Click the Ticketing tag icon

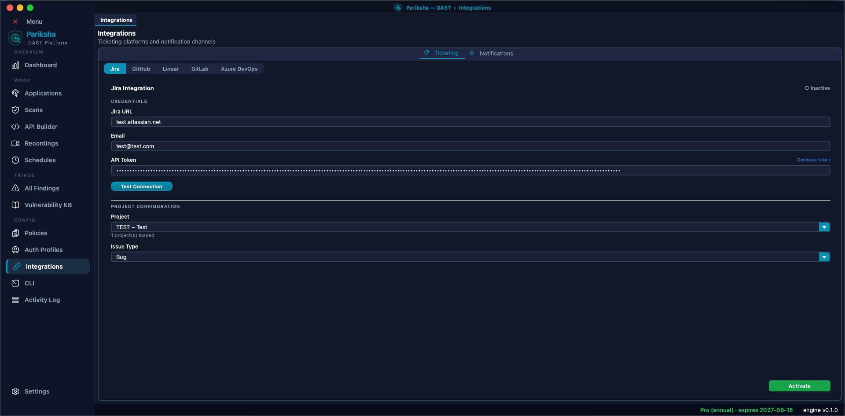pyautogui.click(x=426, y=53)
